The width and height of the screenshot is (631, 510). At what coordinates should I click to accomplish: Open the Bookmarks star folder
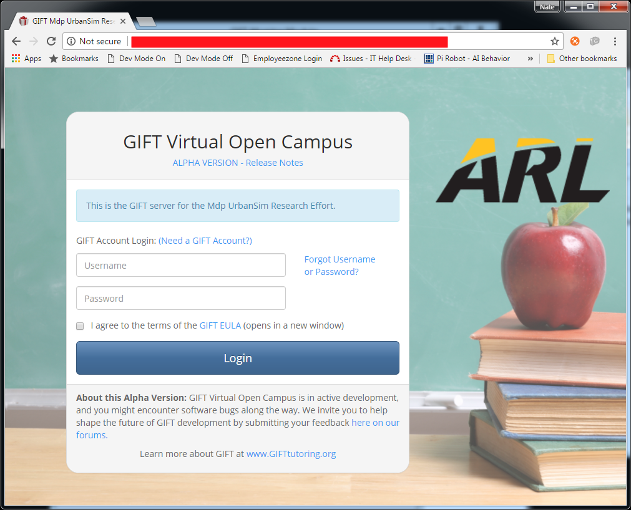click(74, 59)
